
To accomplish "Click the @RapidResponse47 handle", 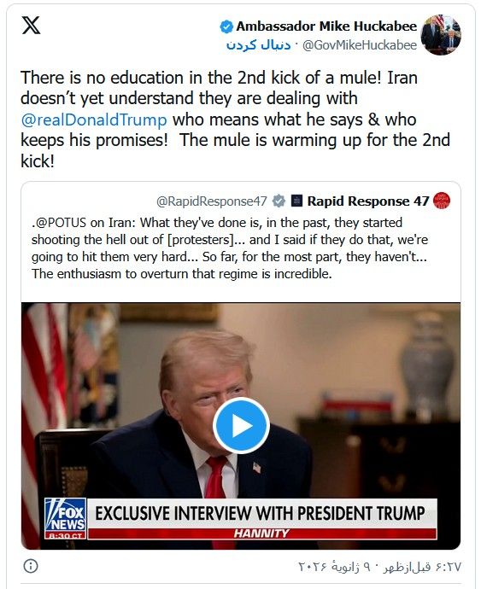I will (x=212, y=201).
